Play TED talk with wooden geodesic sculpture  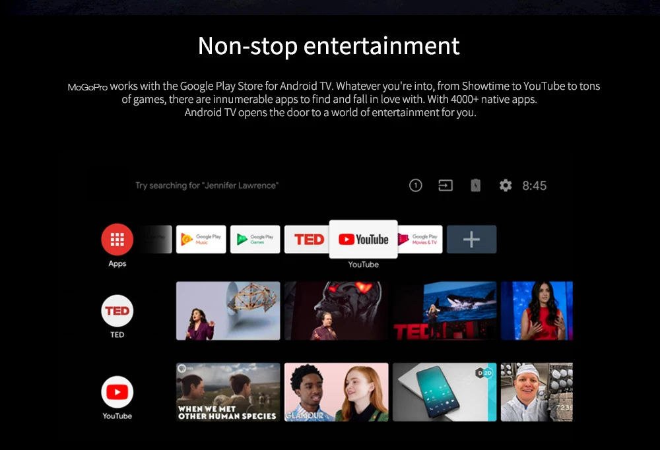pyautogui.click(x=228, y=311)
